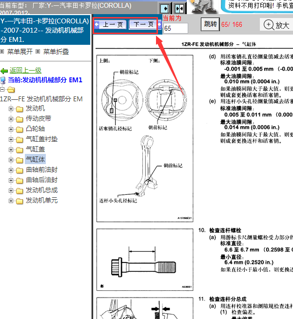Click folder icon beside 气缸盖
Viewport: 293px width, 319px height.
[x=20, y=150]
